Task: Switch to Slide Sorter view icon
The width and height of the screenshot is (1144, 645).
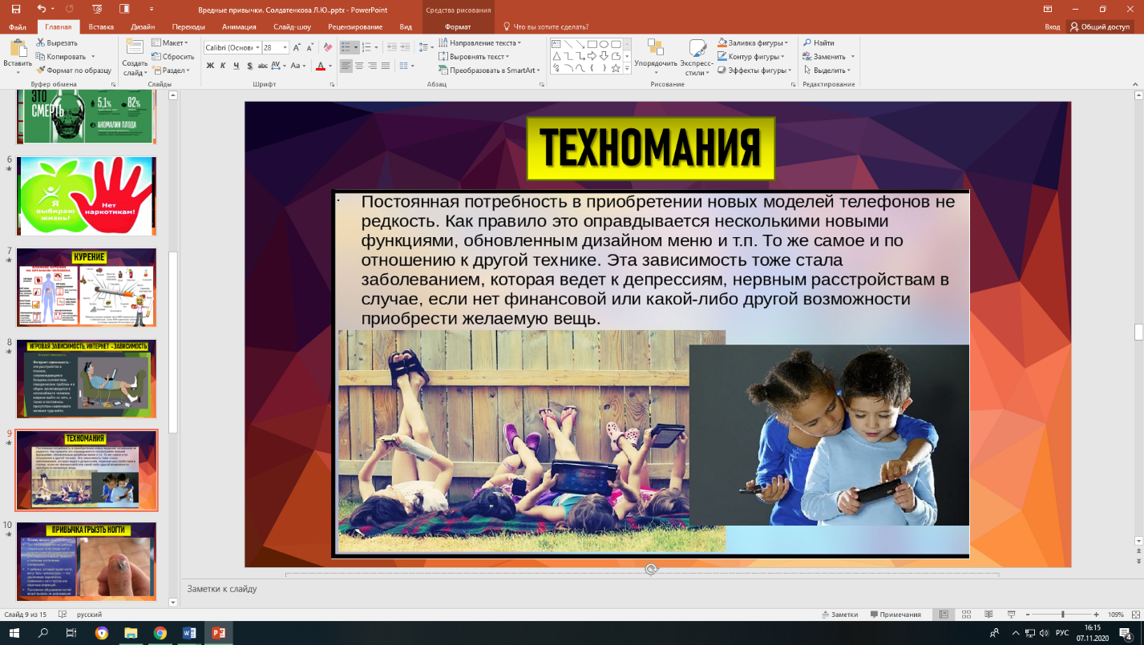Action: (965, 615)
